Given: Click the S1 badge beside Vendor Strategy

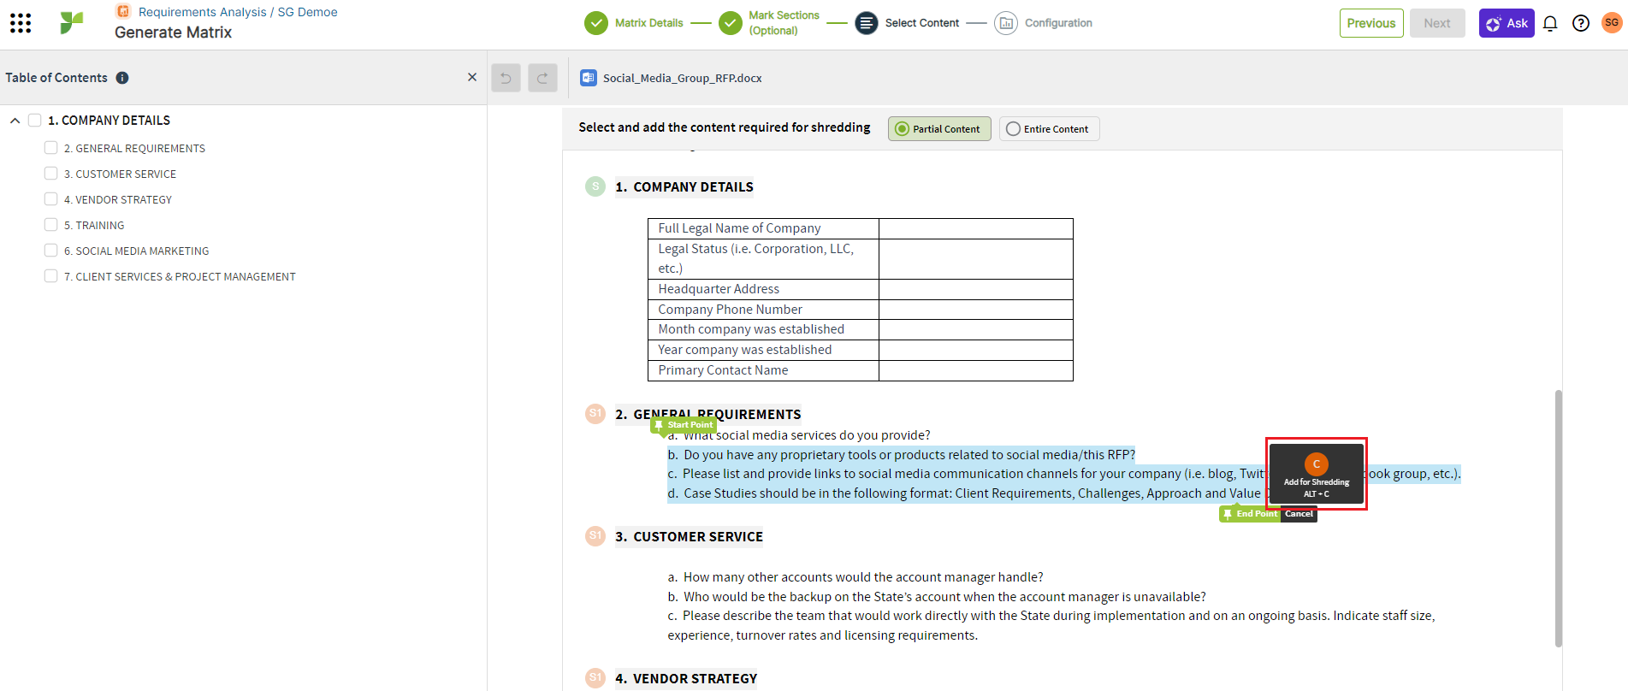Looking at the screenshot, I should 595,678.
